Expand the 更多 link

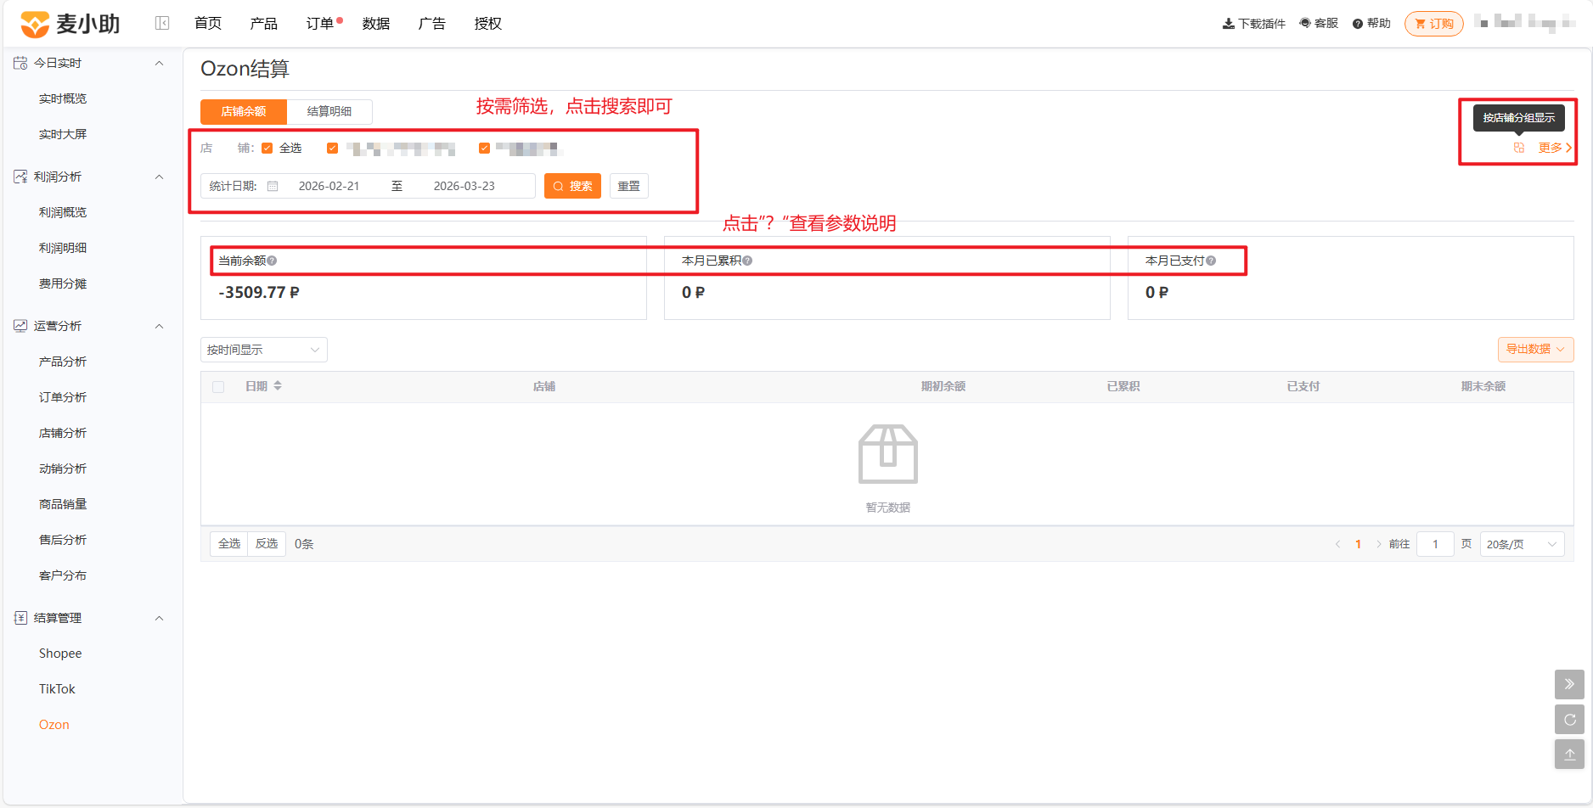pos(1555,148)
